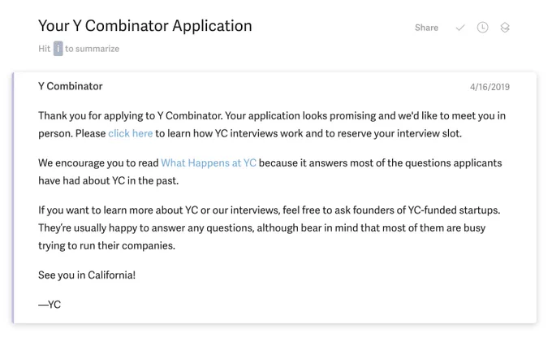Image resolution: width=552 pixels, height=338 pixels.
Task: Click the stacked layers icon
Action: (505, 28)
